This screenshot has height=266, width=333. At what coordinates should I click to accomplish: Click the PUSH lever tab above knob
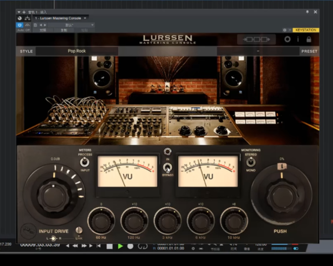(282, 166)
